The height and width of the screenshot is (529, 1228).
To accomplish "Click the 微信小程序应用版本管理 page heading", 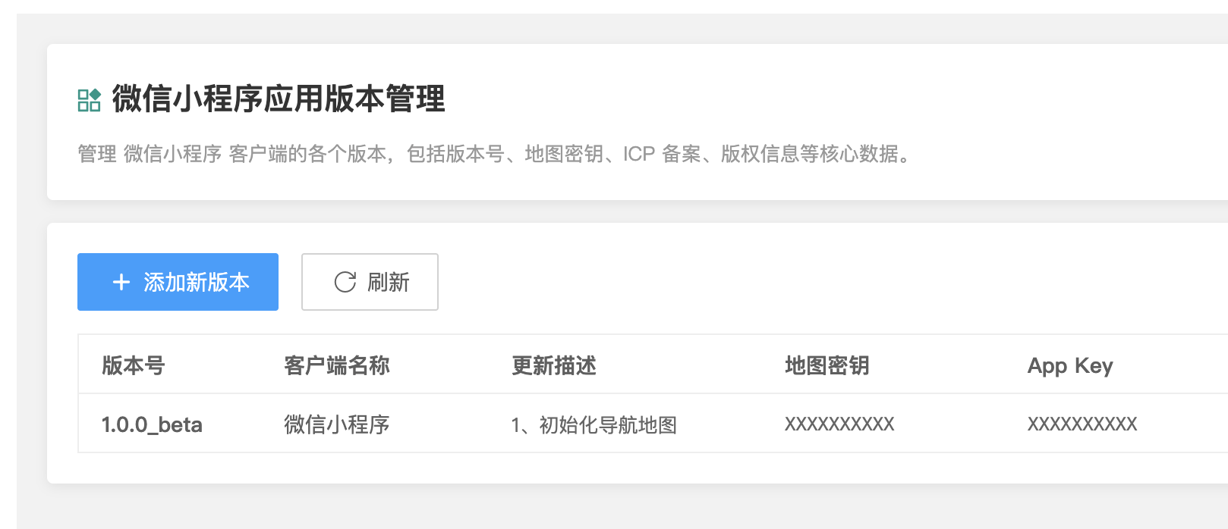I will (279, 99).
